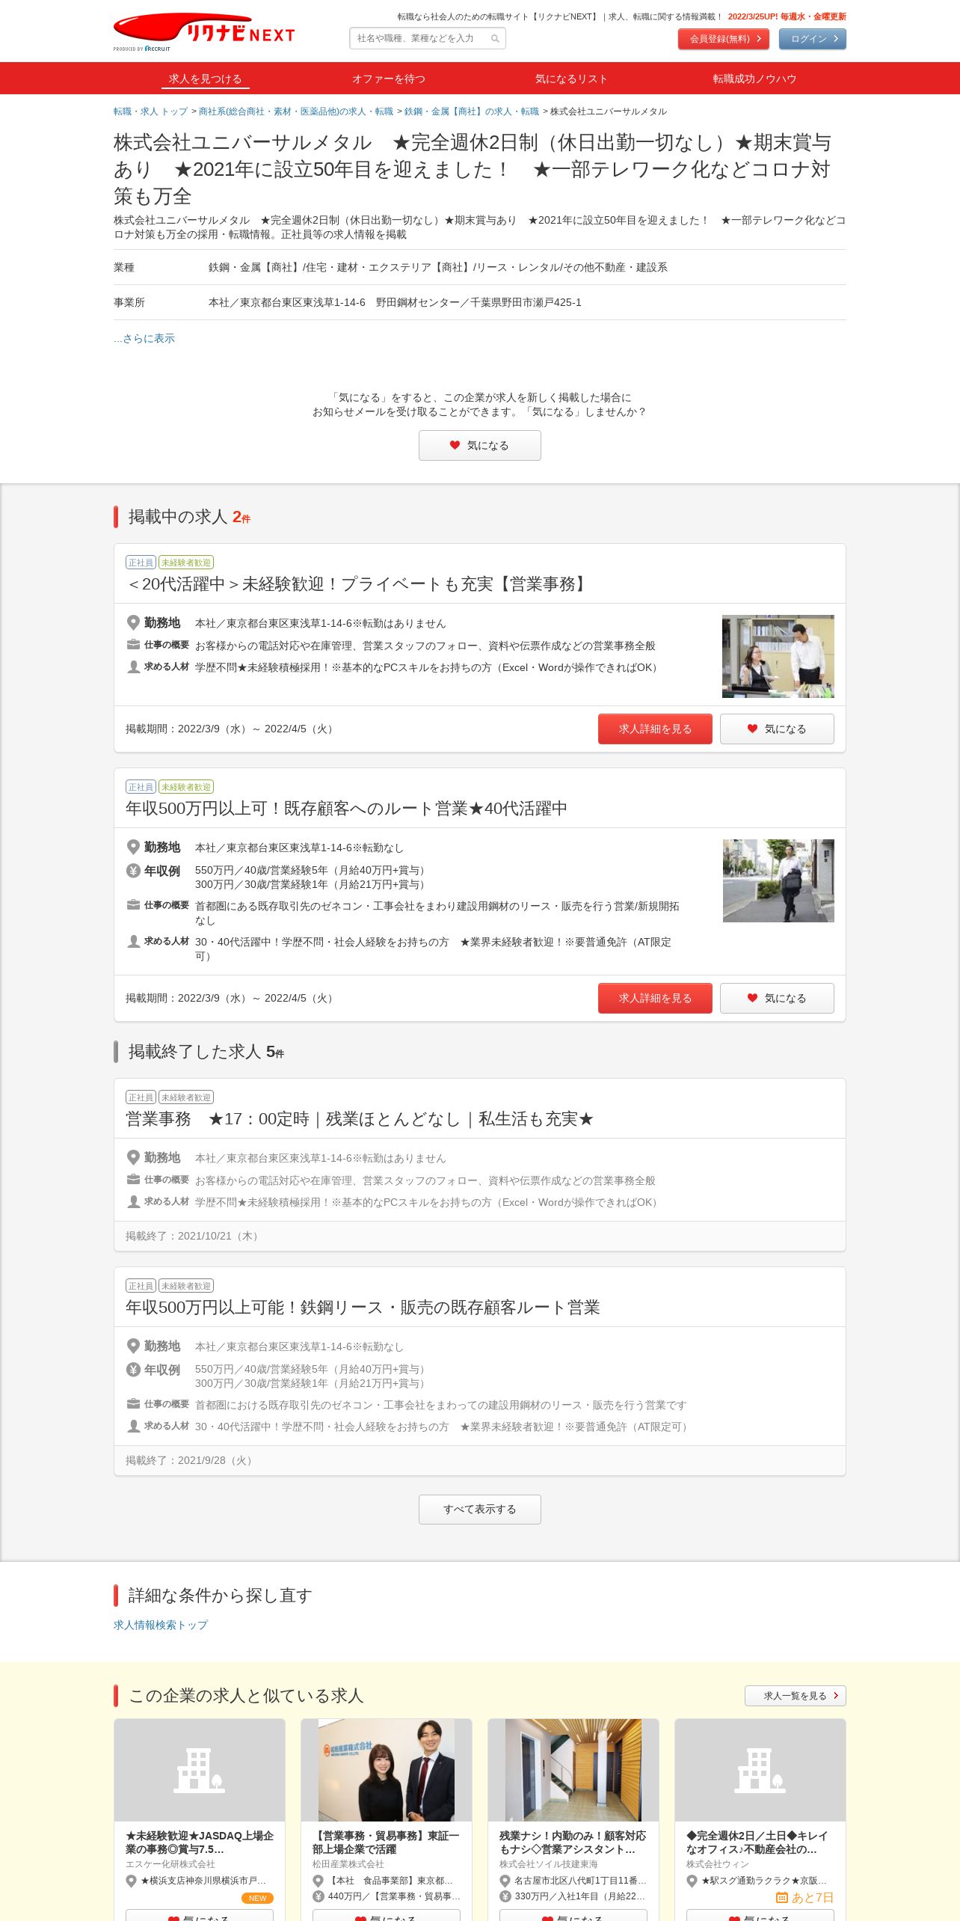
Task: Click the Rikunabi NEXT logo
Action: [x=203, y=32]
